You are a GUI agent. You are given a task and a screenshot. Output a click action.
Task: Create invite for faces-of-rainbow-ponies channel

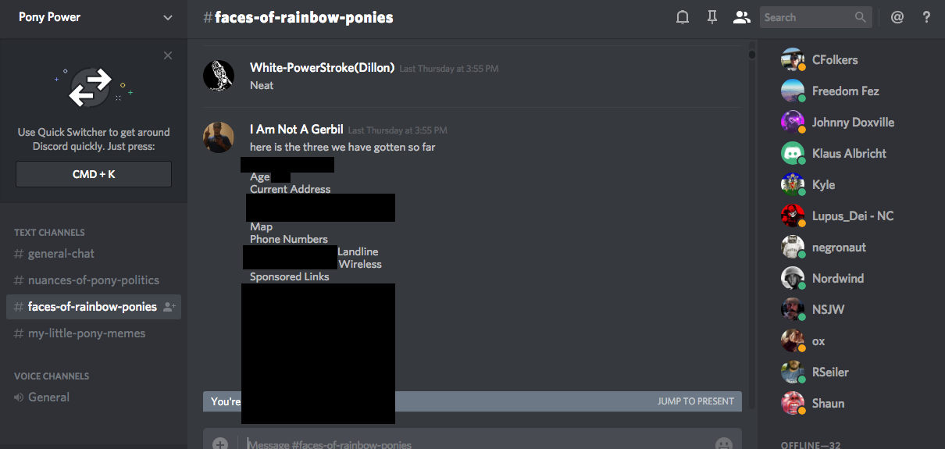169,307
